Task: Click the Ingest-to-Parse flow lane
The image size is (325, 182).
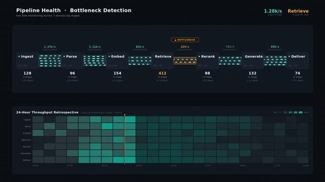Action: click(50, 61)
